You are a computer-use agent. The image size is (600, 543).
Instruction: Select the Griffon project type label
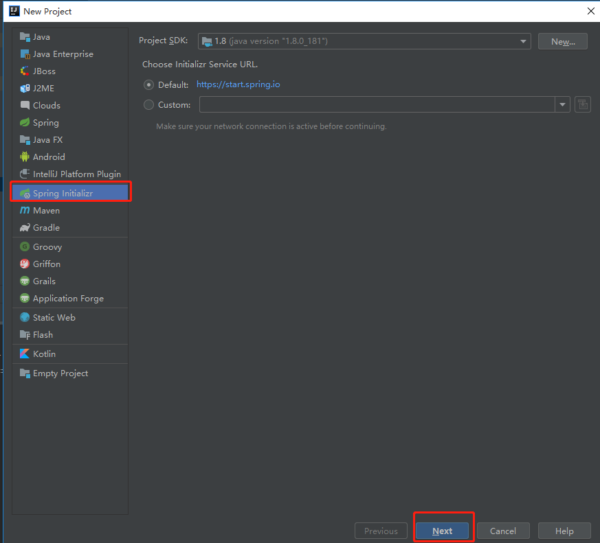[47, 264]
